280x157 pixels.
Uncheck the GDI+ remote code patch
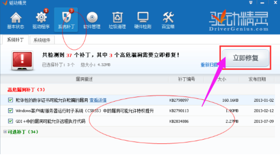[x=10, y=121]
